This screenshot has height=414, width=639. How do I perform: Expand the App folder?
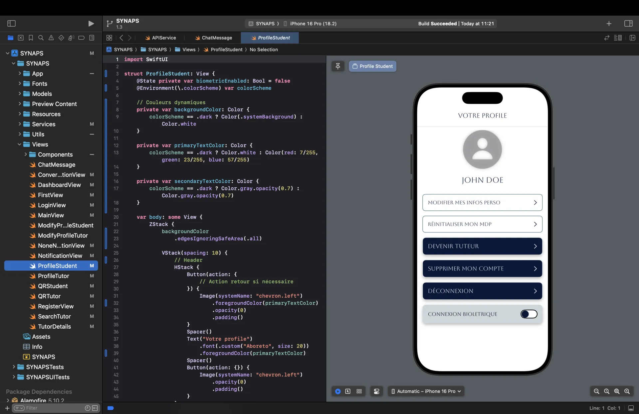pos(20,73)
